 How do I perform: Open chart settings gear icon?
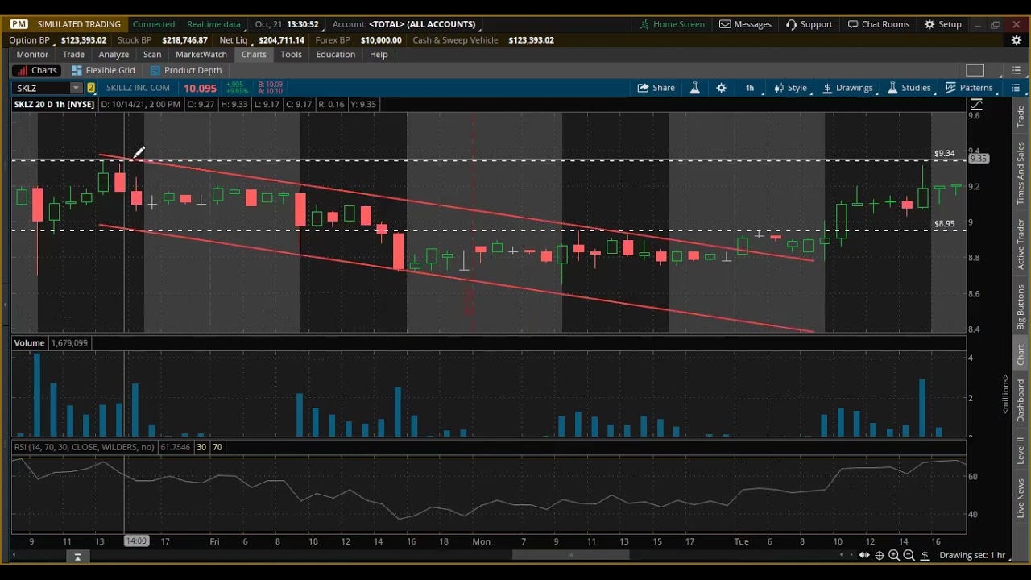click(721, 88)
